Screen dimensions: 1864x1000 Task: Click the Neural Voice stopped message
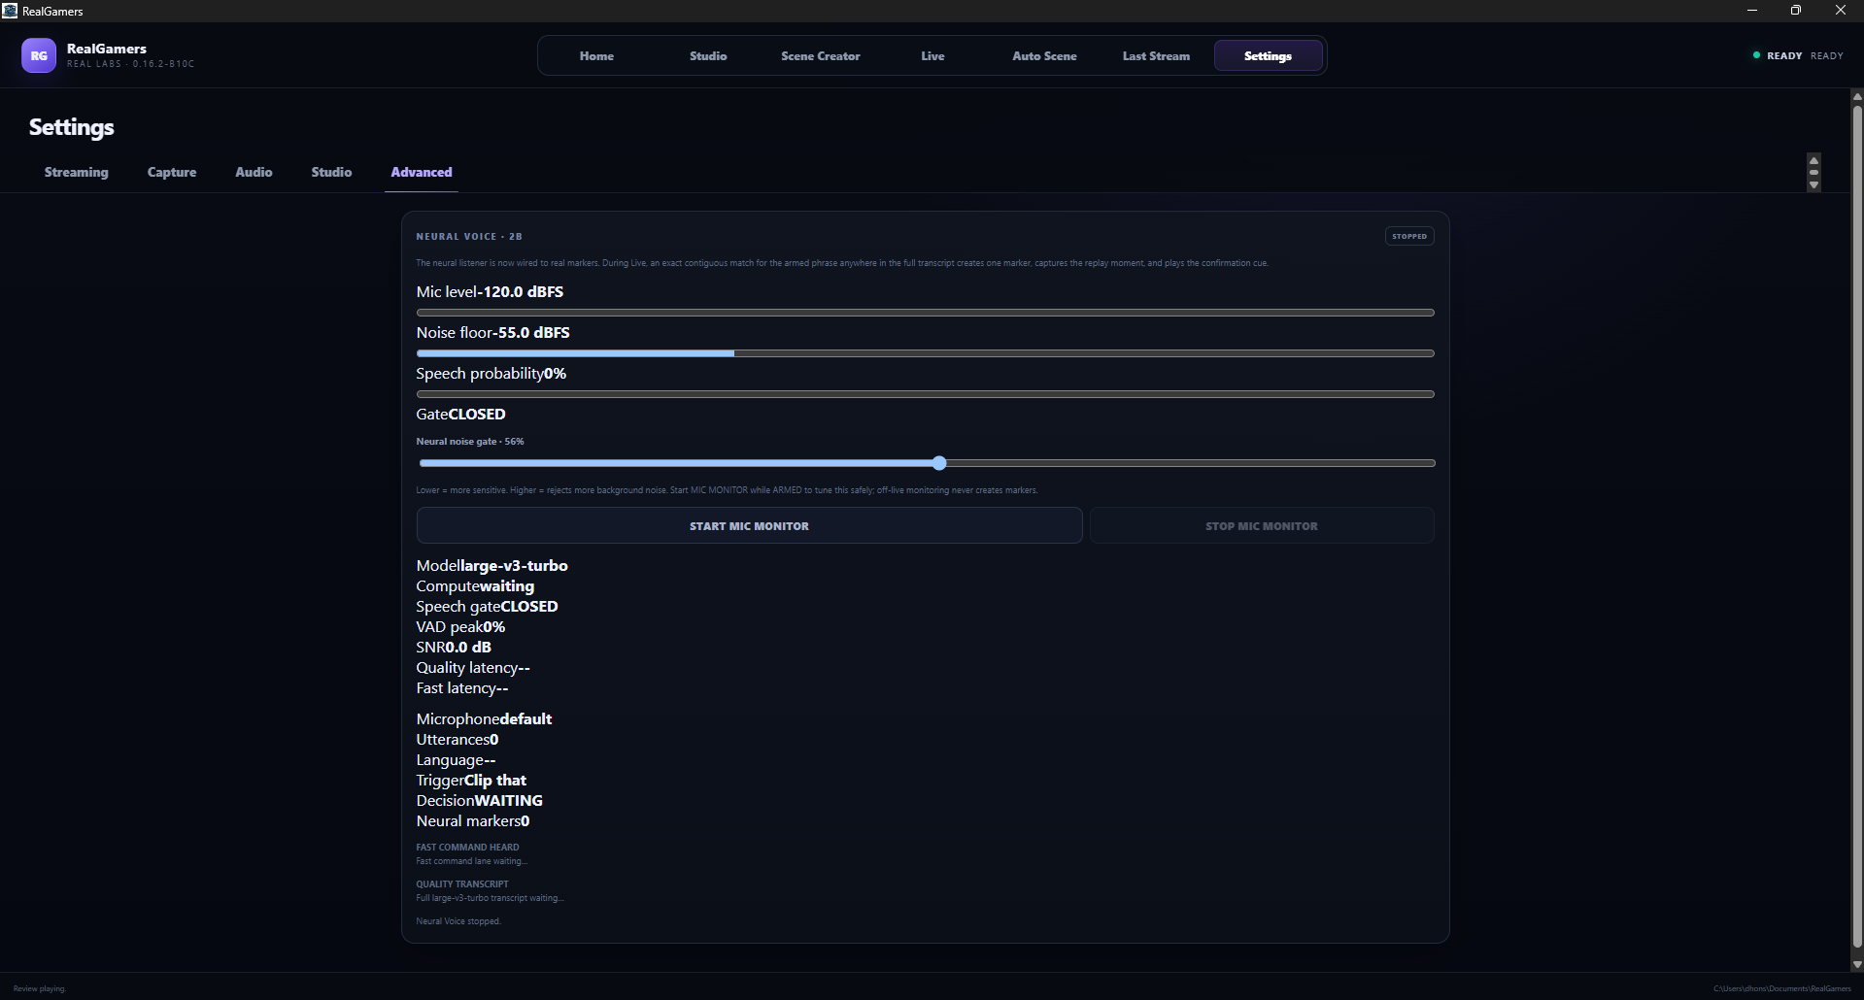click(x=458, y=920)
